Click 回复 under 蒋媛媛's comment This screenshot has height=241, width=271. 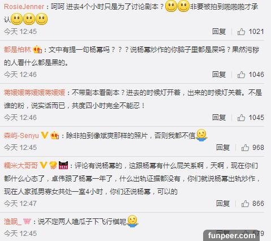219,118
